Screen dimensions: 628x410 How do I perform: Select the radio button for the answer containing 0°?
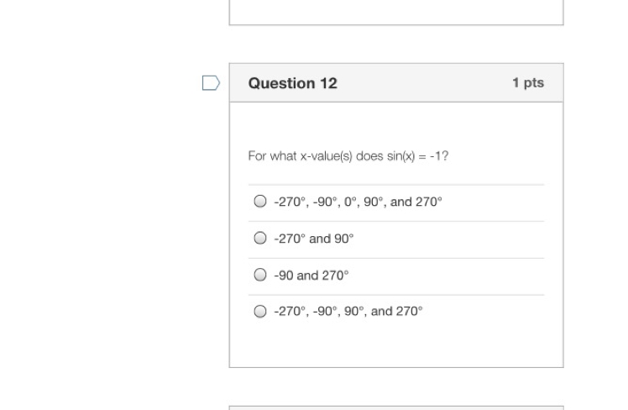tap(260, 201)
